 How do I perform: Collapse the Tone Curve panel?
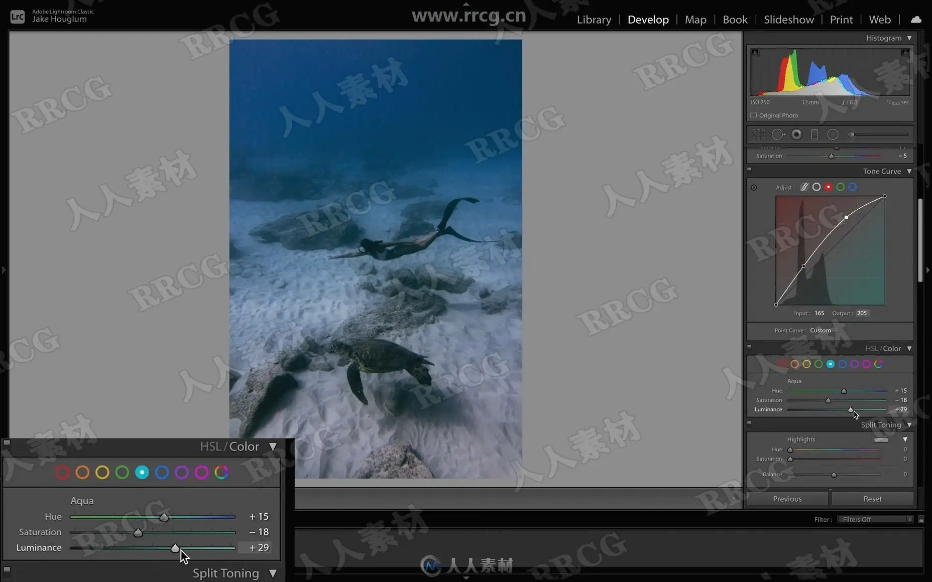[909, 171]
